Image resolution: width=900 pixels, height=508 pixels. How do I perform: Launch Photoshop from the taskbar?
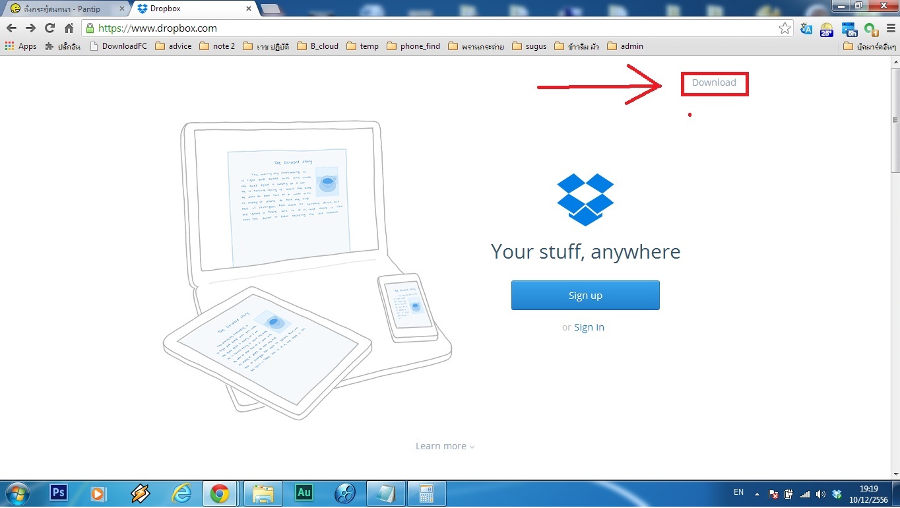pyautogui.click(x=59, y=493)
